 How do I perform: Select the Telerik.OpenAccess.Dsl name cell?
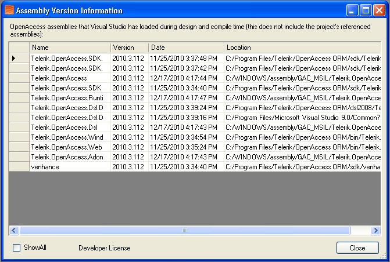pos(70,128)
